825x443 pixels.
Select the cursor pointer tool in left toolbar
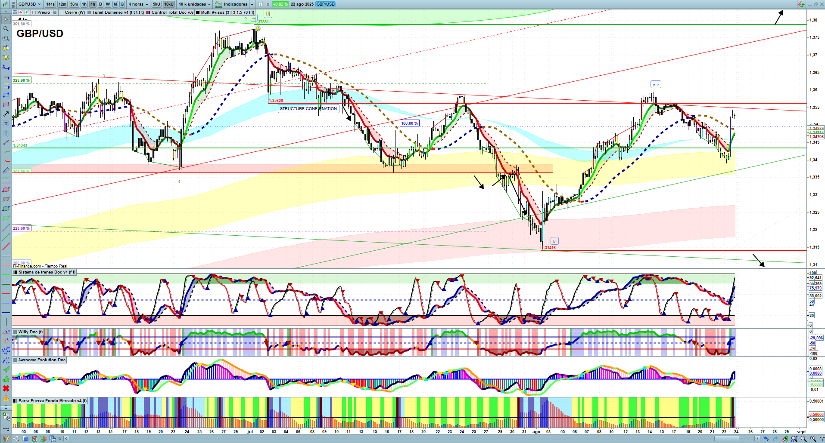coord(6,19)
